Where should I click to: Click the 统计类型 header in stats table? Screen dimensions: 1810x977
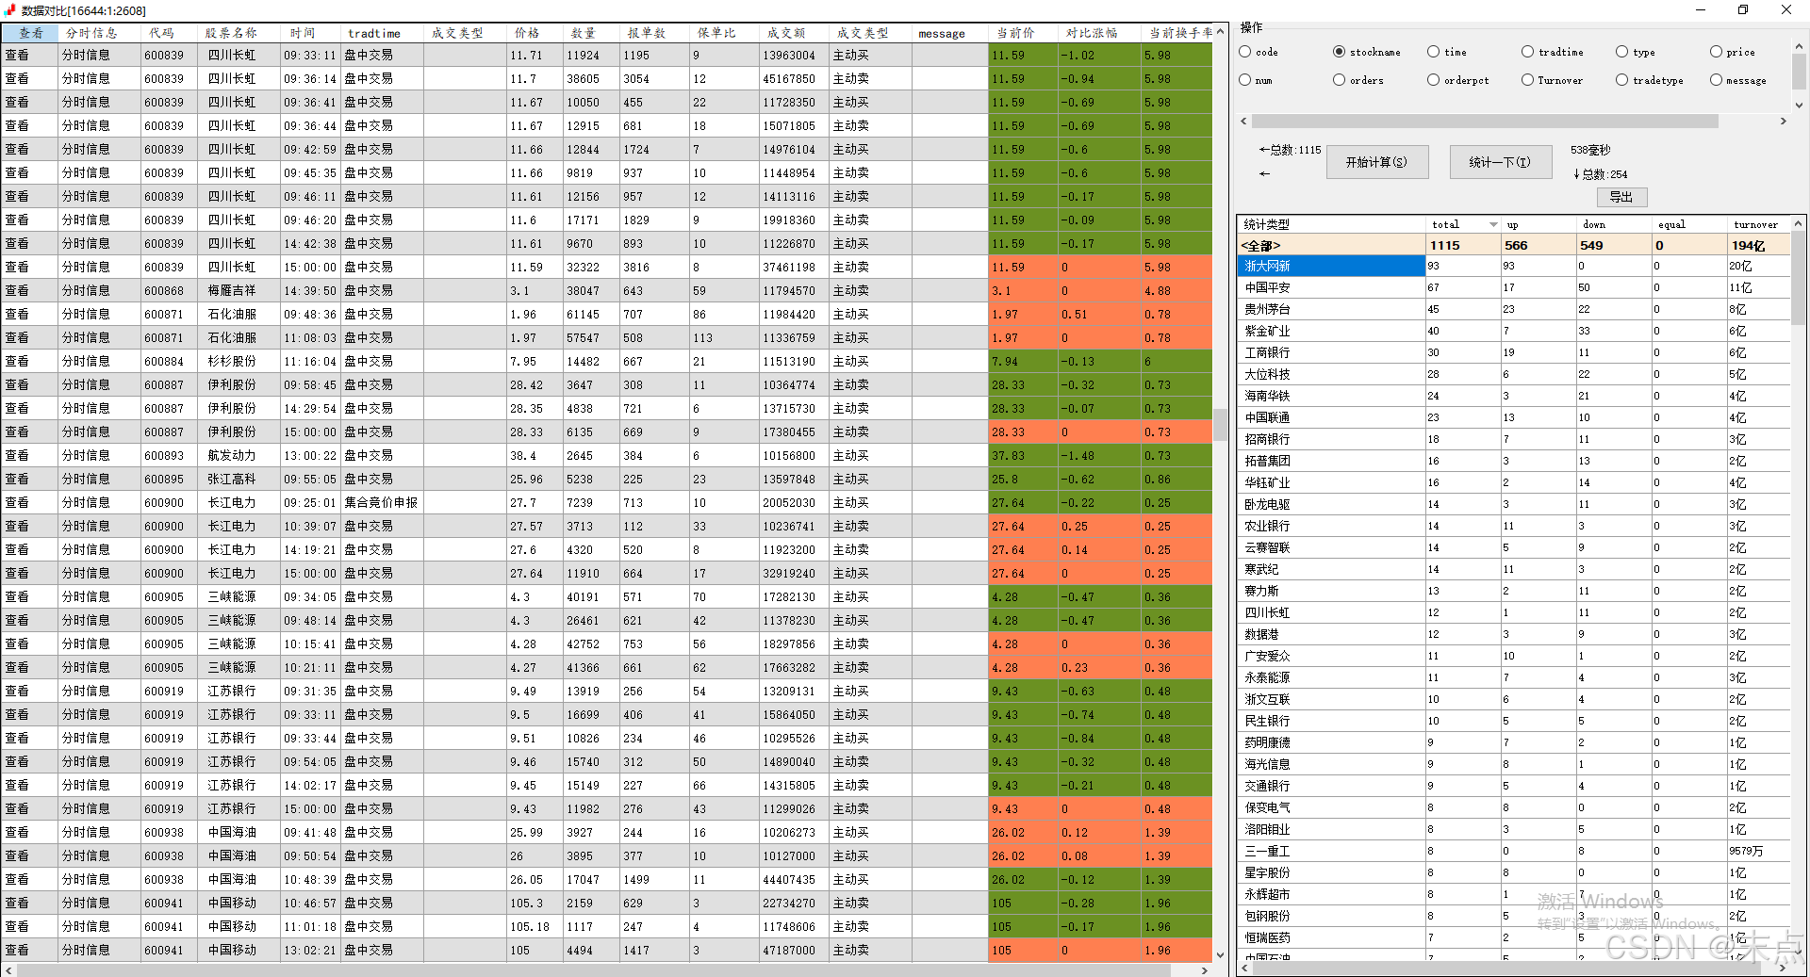coord(1331,224)
